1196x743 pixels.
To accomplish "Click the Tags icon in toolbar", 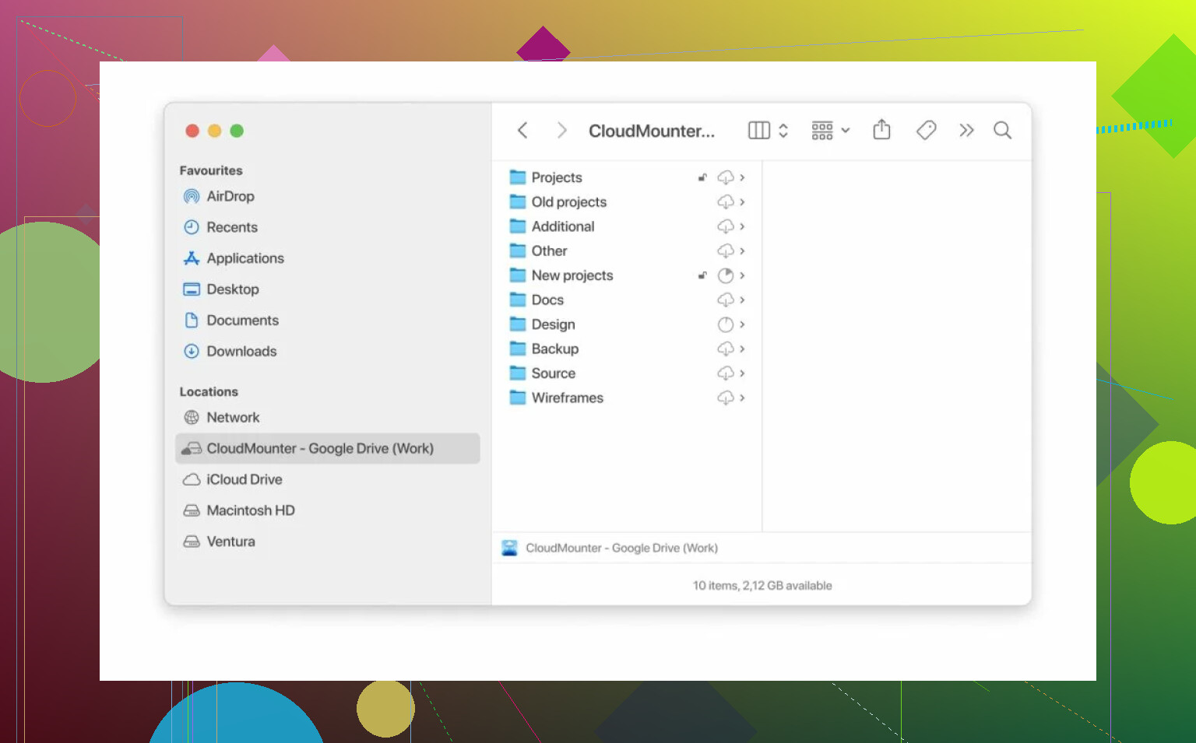I will coord(926,130).
